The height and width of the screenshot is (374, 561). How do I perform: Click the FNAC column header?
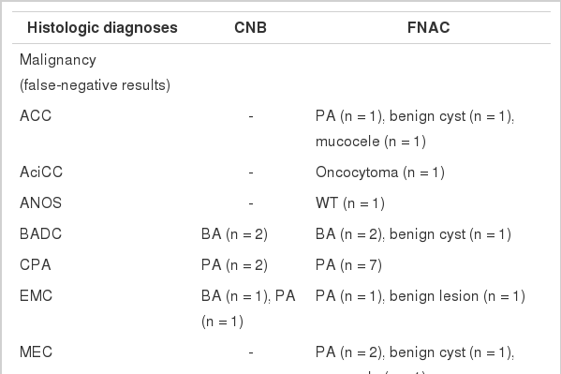(429, 28)
